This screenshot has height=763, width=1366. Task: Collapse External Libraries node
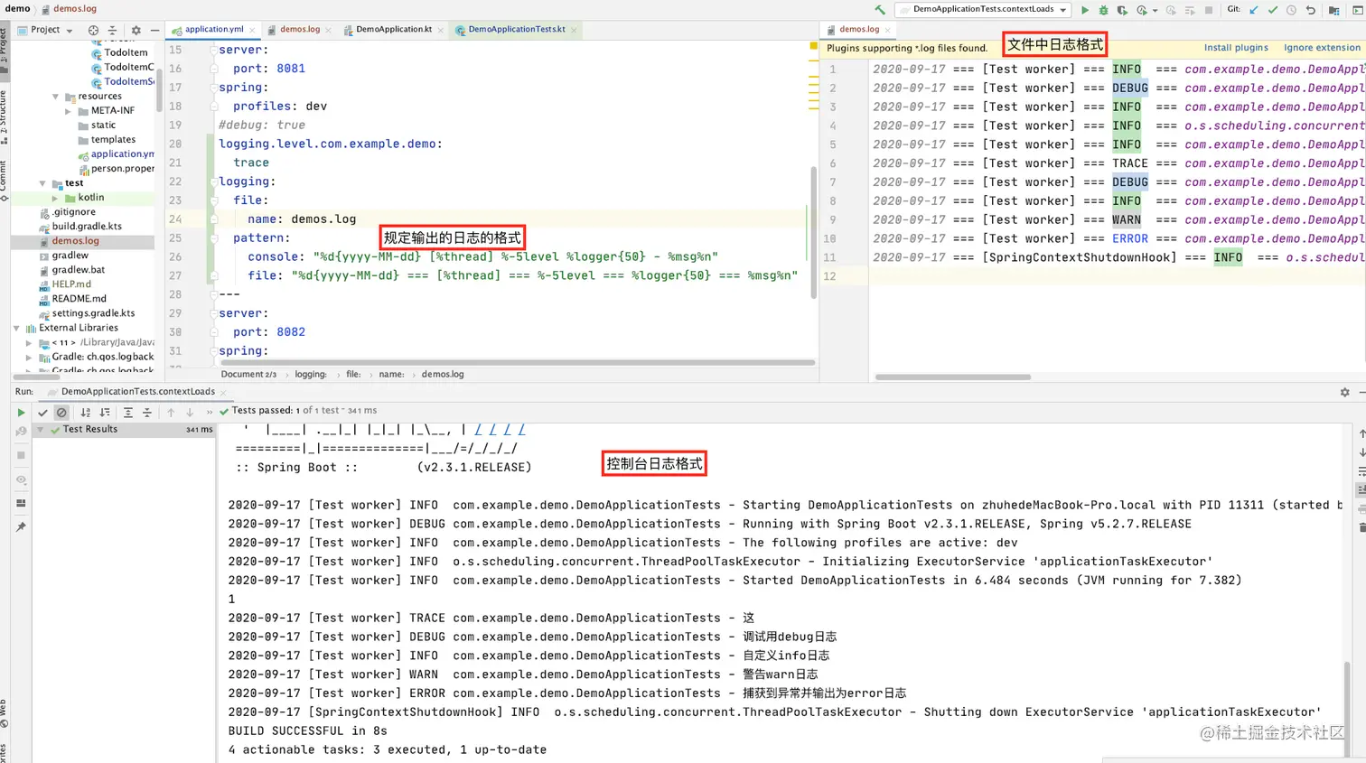coord(17,328)
